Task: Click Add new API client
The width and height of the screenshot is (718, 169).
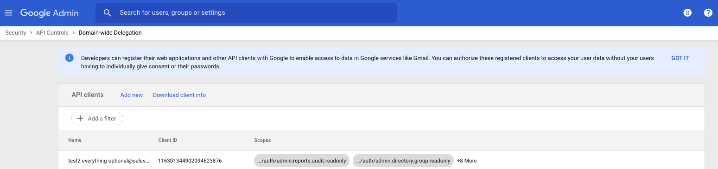Action: (x=132, y=95)
